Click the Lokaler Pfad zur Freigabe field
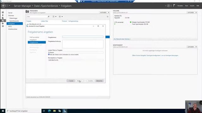202x113 pixels. click(x=76, y=52)
